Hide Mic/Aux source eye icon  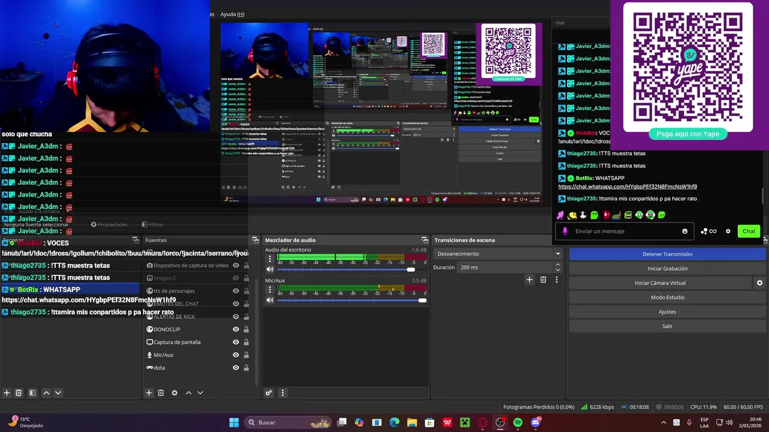[x=236, y=355]
